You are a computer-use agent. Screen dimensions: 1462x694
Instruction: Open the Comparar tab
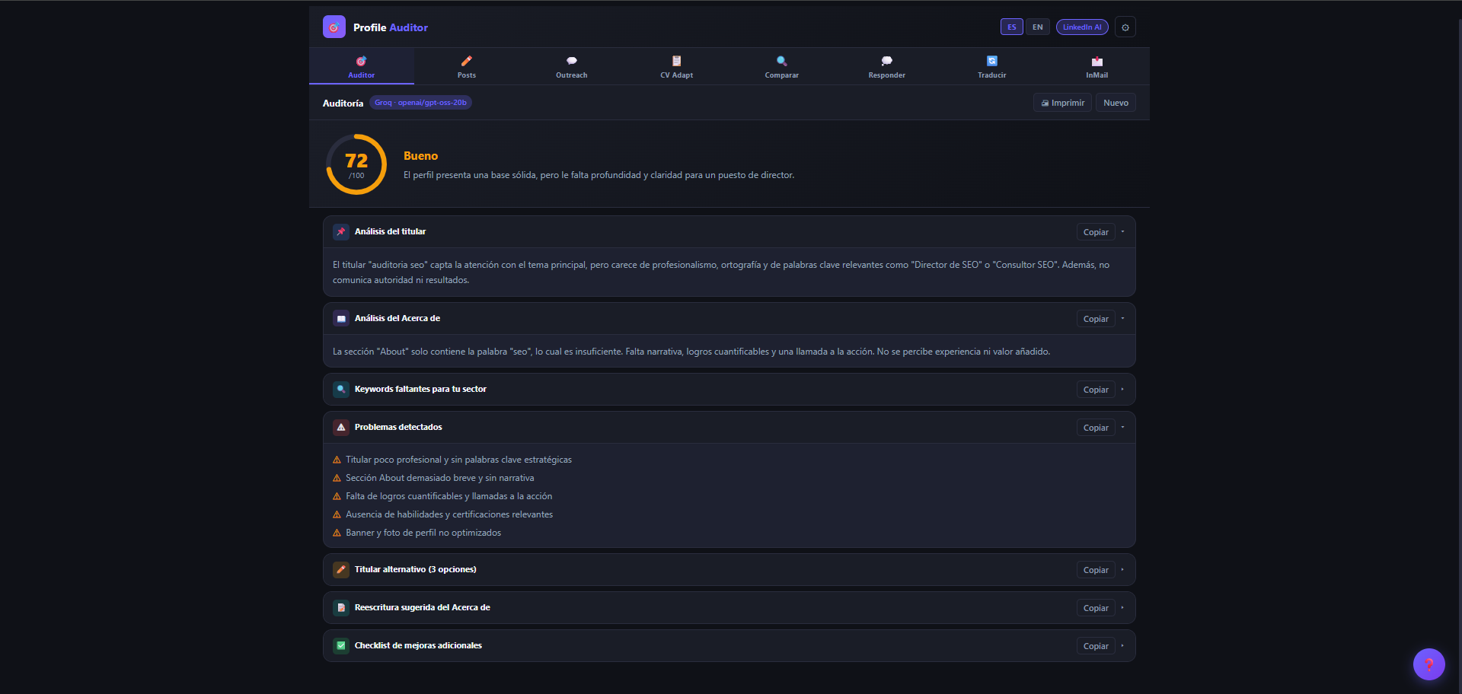tap(782, 67)
